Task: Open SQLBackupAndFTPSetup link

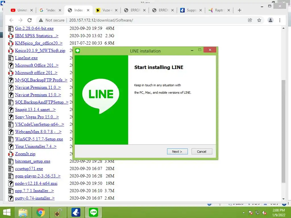Action: 41,102
